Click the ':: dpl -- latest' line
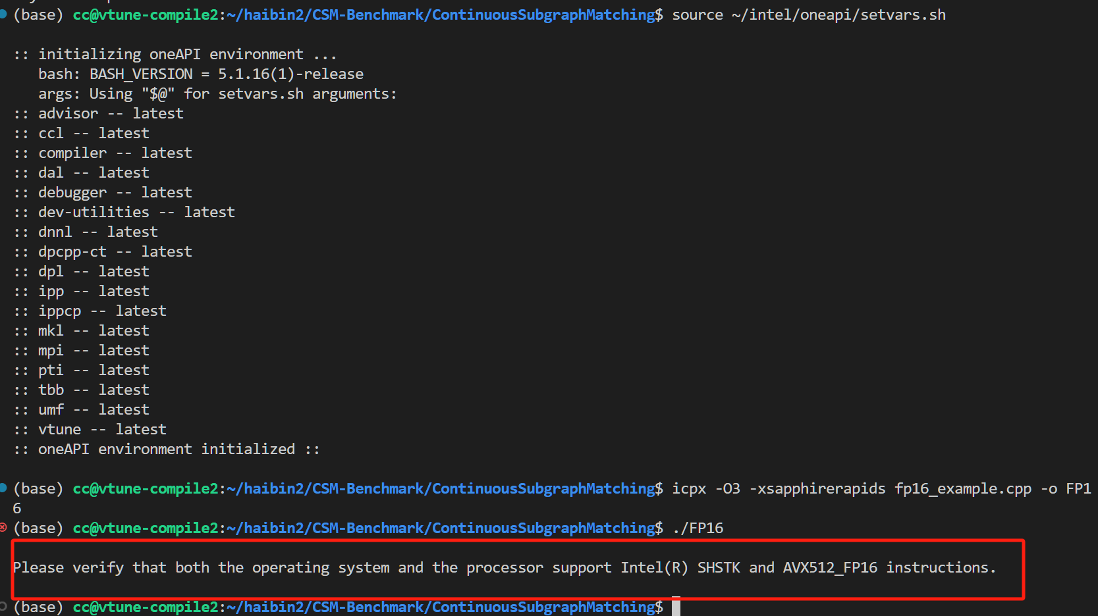The width and height of the screenshot is (1098, 616). 81,271
